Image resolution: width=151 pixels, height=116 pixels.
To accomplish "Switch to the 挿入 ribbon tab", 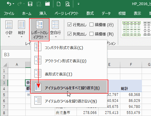I will pyautogui.click(x=43, y=13).
